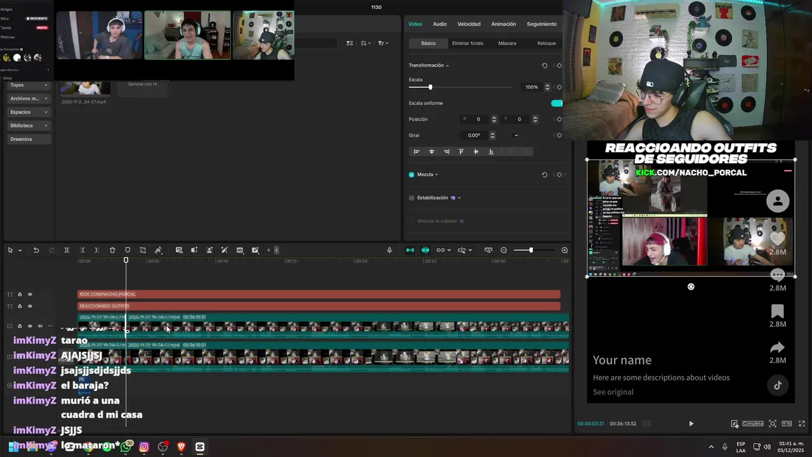Select the Eliminar fondo sub-tab
812x457 pixels.
tap(468, 43)
